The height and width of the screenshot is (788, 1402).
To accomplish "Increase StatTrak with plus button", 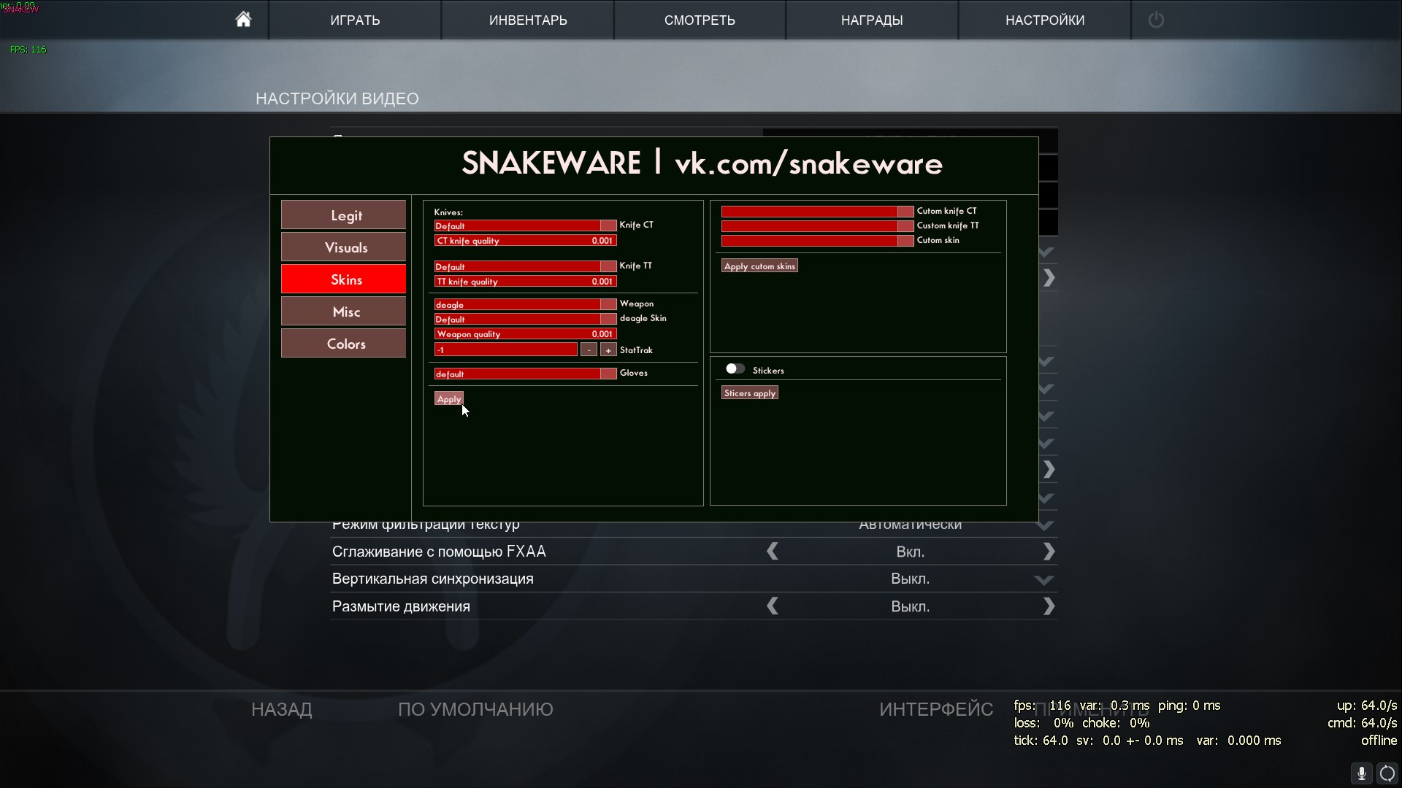I will [x=608, y=350].
